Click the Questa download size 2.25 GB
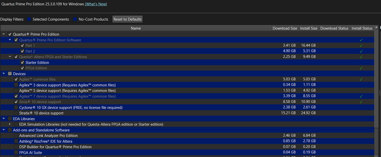Viewport: 381px width, 157px height. coord(289,57)
